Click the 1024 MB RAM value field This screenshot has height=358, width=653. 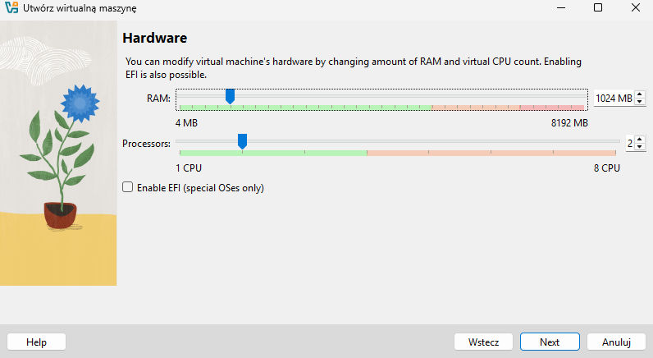click(613, 99)
